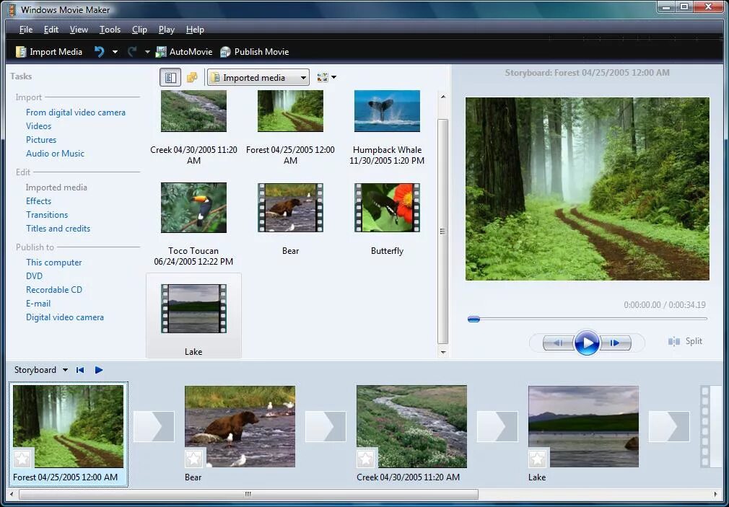Select Imported media under Edit
This screenshot has height=507, width=729.
tap(56, 188)
